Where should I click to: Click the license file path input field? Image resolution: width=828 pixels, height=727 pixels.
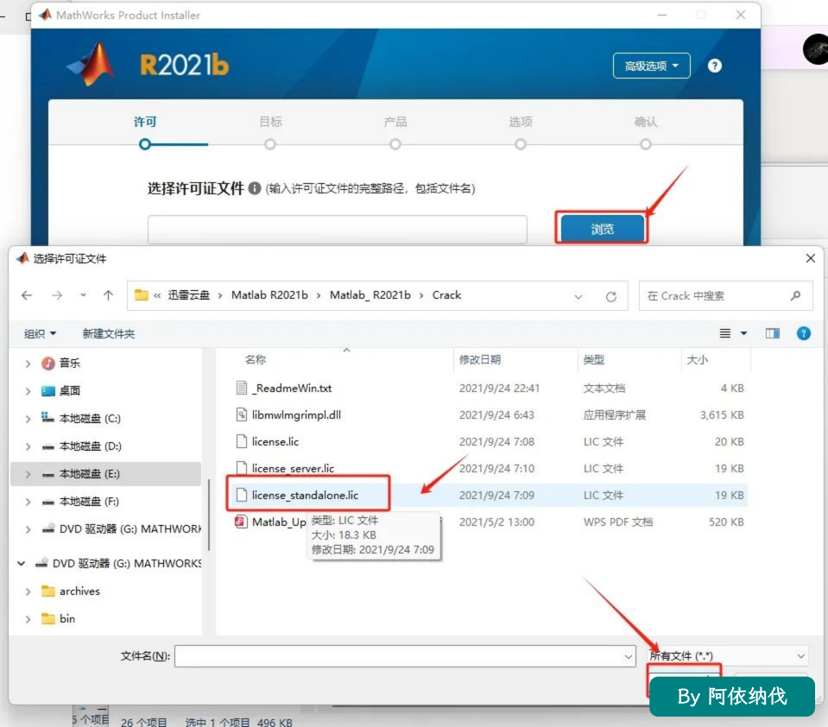[338, 229]
